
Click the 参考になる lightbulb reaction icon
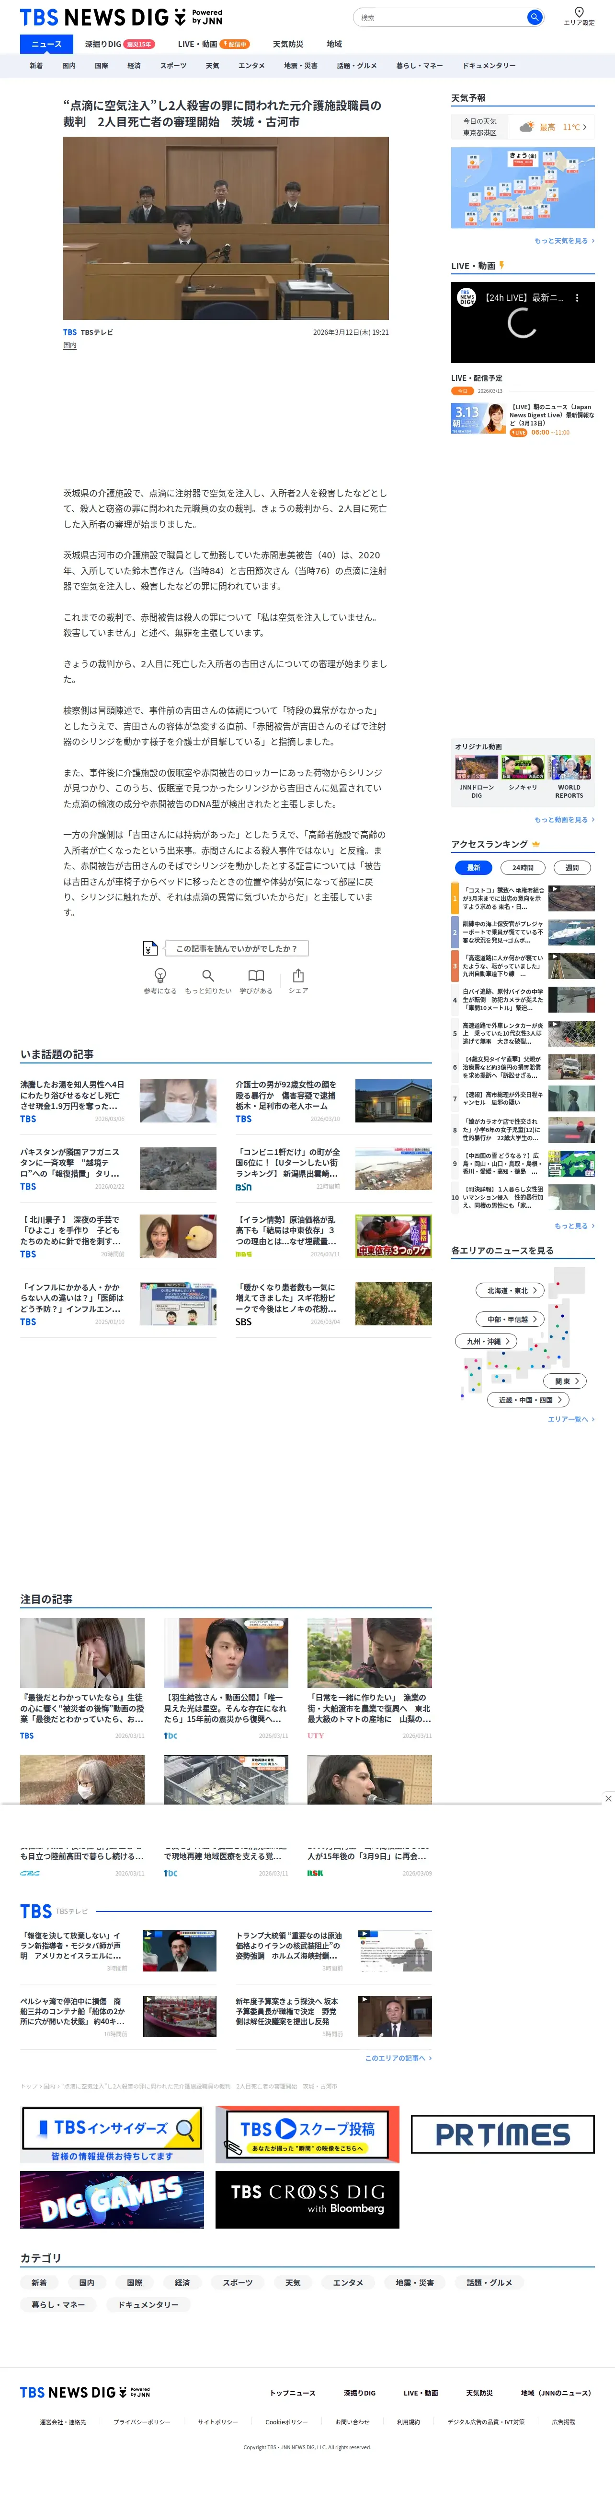tap(161, 976)
